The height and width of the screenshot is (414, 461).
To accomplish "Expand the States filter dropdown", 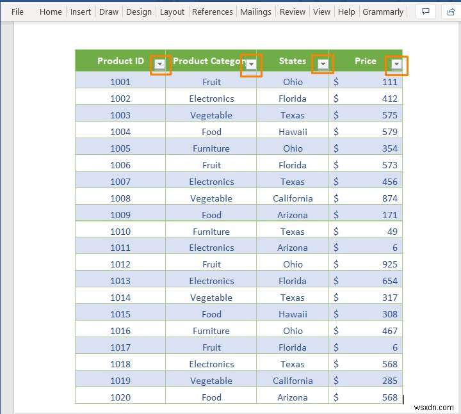I will click(x=323, y=64).
